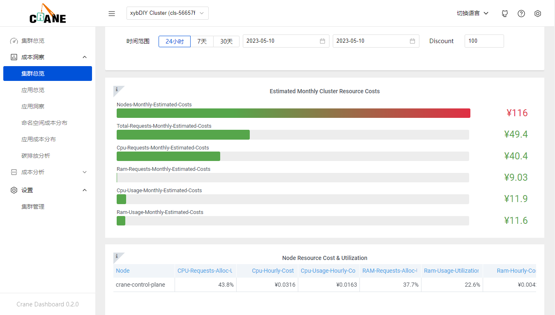The width and height of the screenshot is (555, 315).
Task: Click the Cpu-Usage-Monthly-Estimated-Costs bar
Action: click(293, 199)
